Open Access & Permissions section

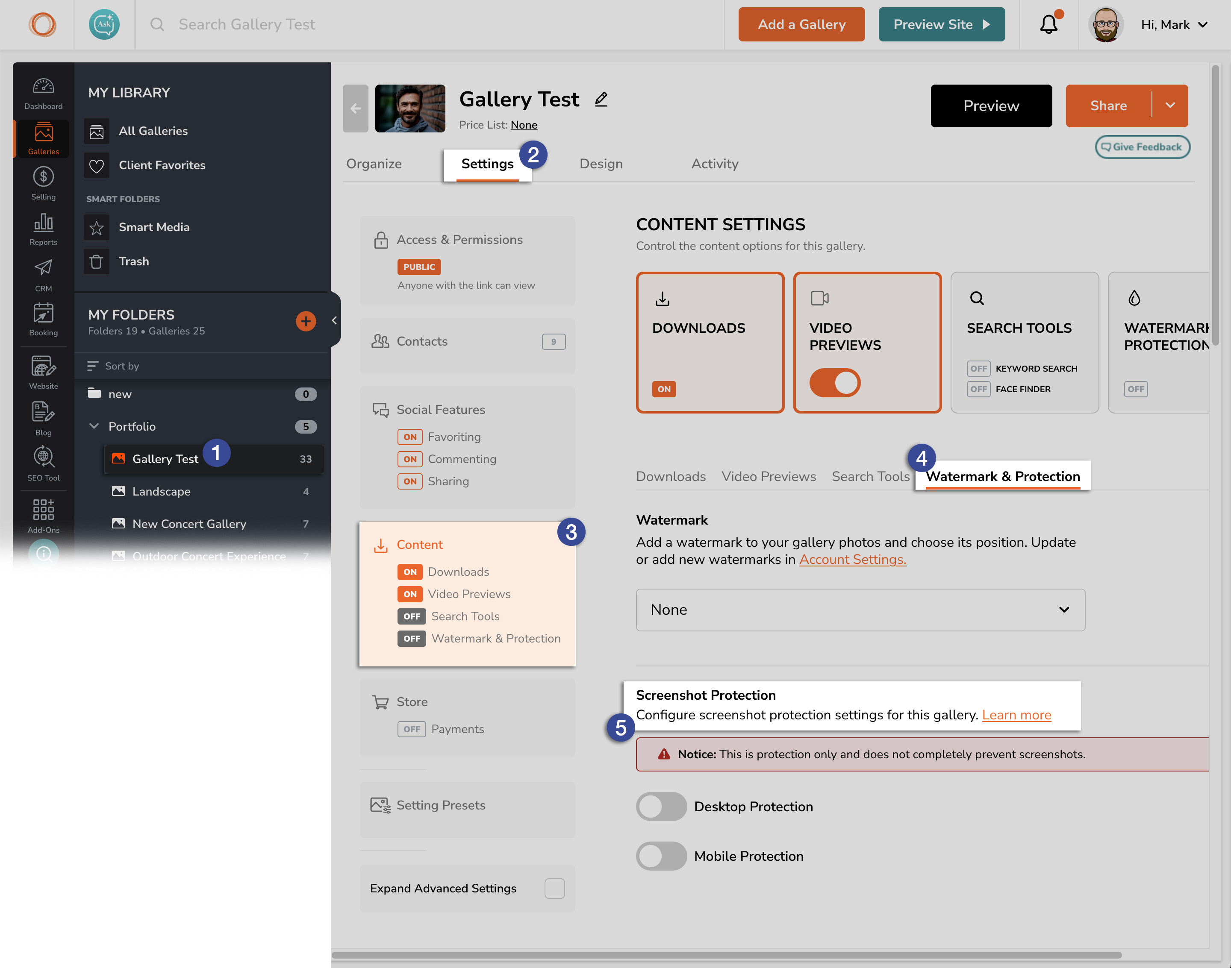pyautogui.click(x=467, y=261)
